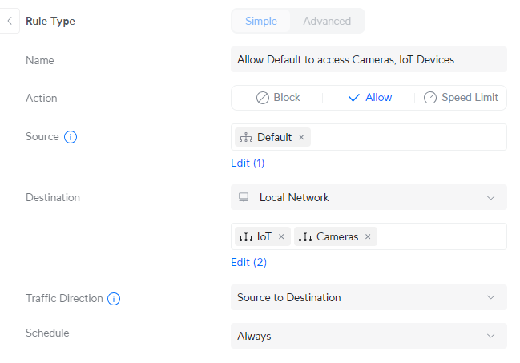Screen dimensions: 520x363
Task: Click the Source info icon
Action: [x=71, y=137]
